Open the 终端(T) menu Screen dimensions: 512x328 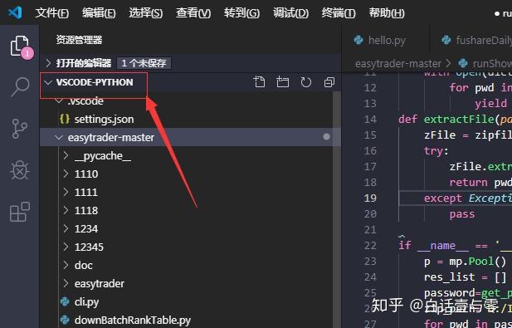tap(339, 13)
